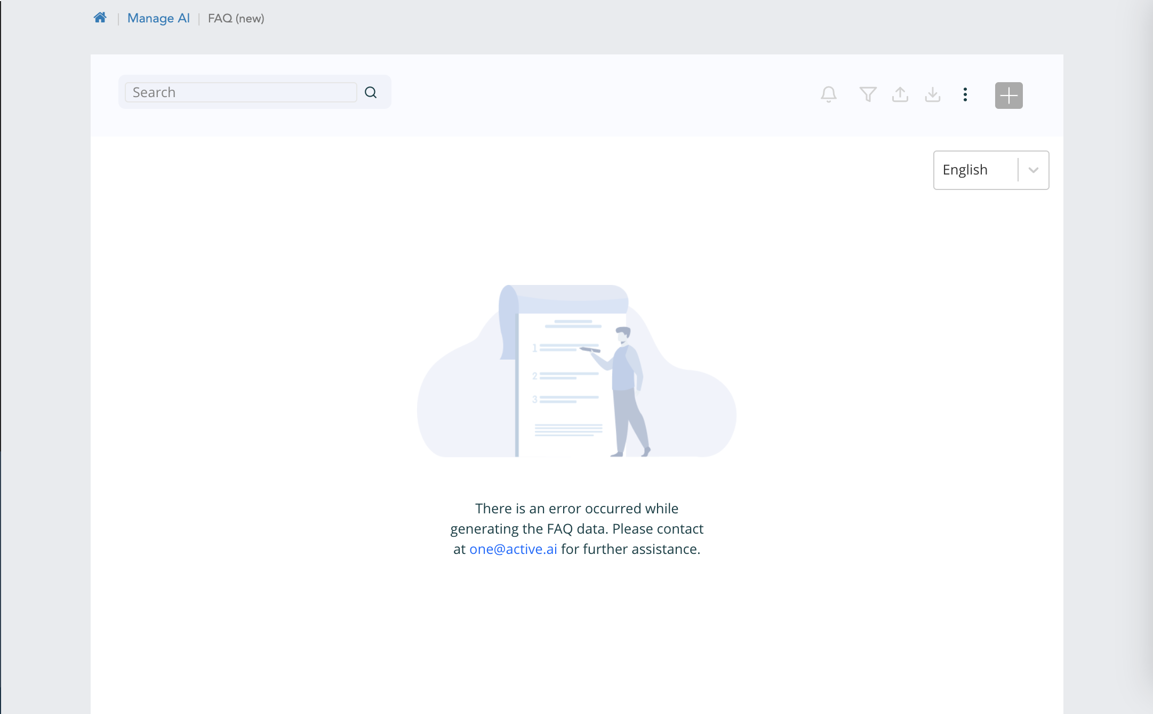Click the Manage AI breadcrumb link
The height and width of the screenshot is (714, 1153).
pos(158,17)
